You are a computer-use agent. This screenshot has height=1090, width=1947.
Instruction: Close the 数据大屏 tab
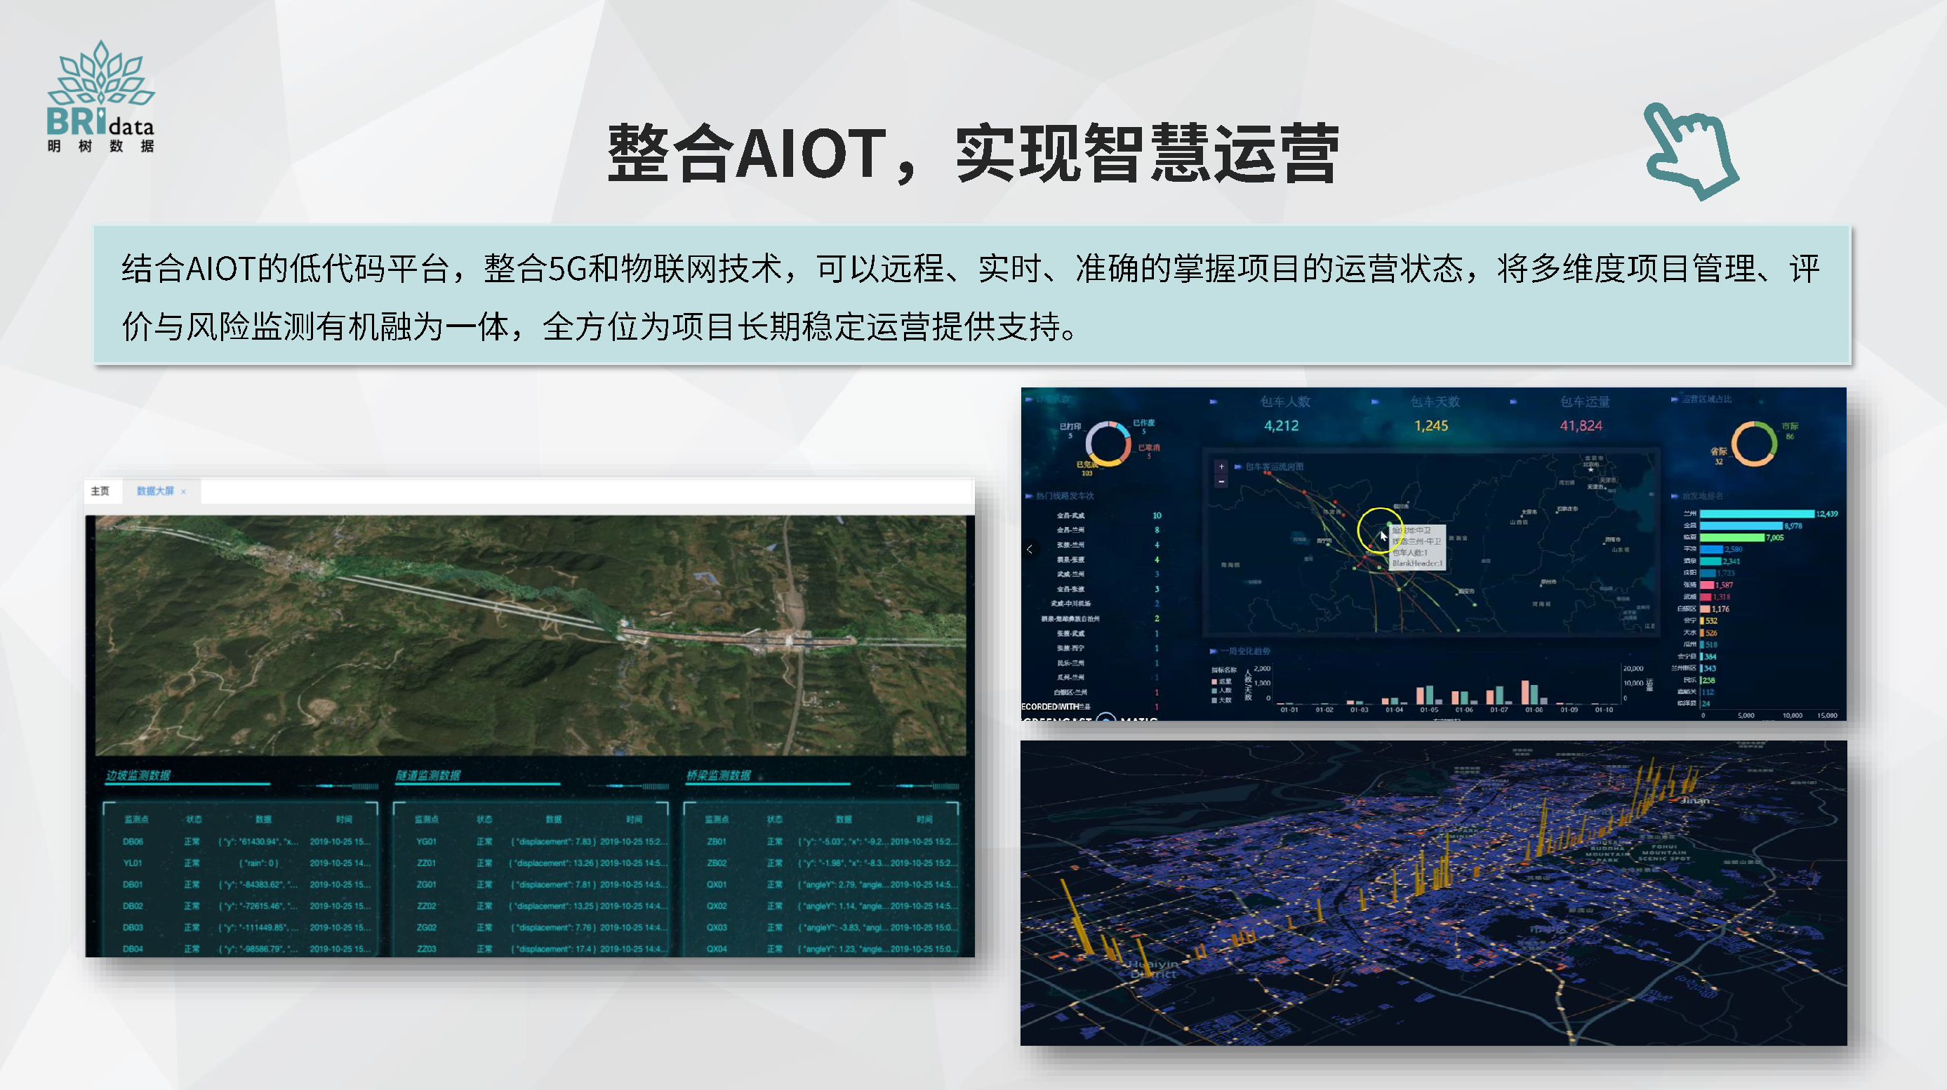(184, 492)
